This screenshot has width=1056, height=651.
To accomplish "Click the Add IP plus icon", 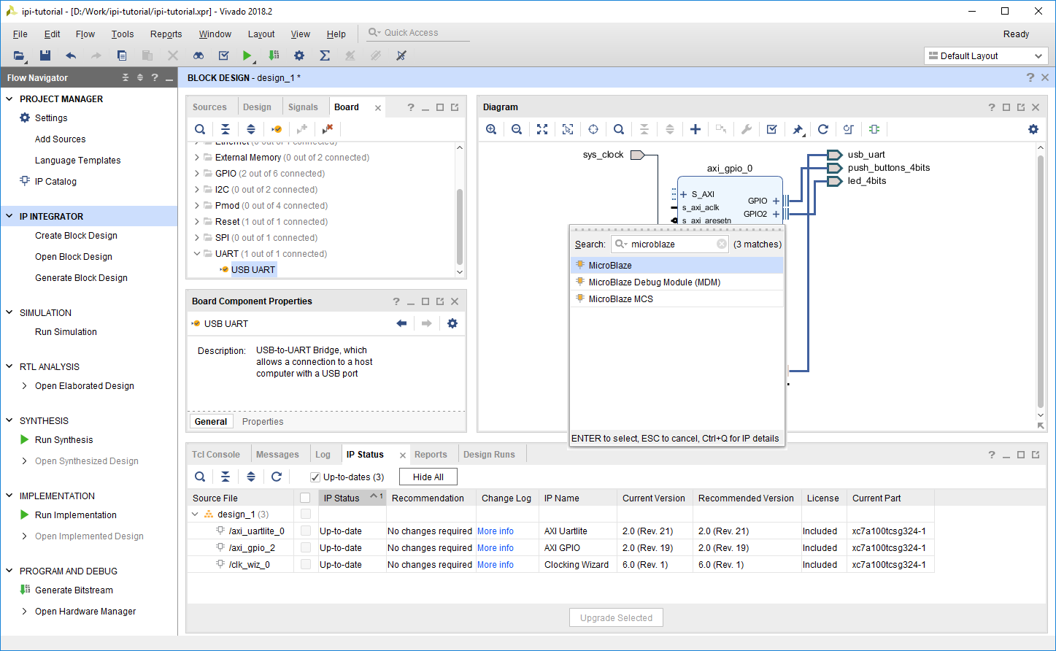I will (695, 129).
